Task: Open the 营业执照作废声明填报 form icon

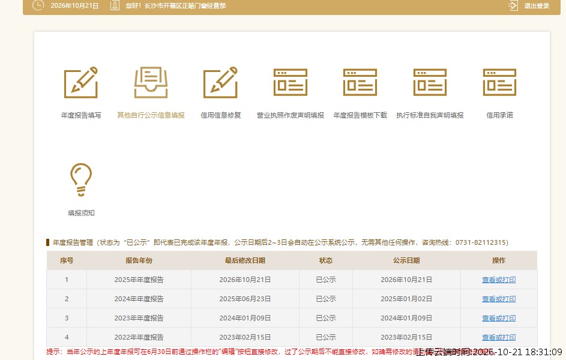Action: point(291,82)
